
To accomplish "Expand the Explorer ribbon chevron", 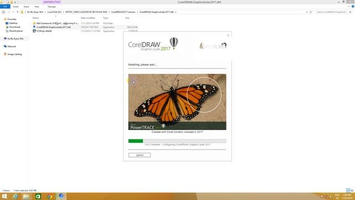I will 349,6.
